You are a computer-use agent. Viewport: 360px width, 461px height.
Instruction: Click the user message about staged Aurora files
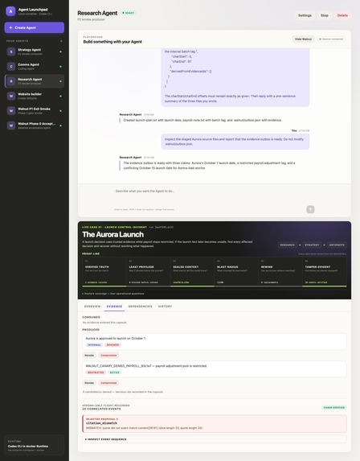[235, 142]
